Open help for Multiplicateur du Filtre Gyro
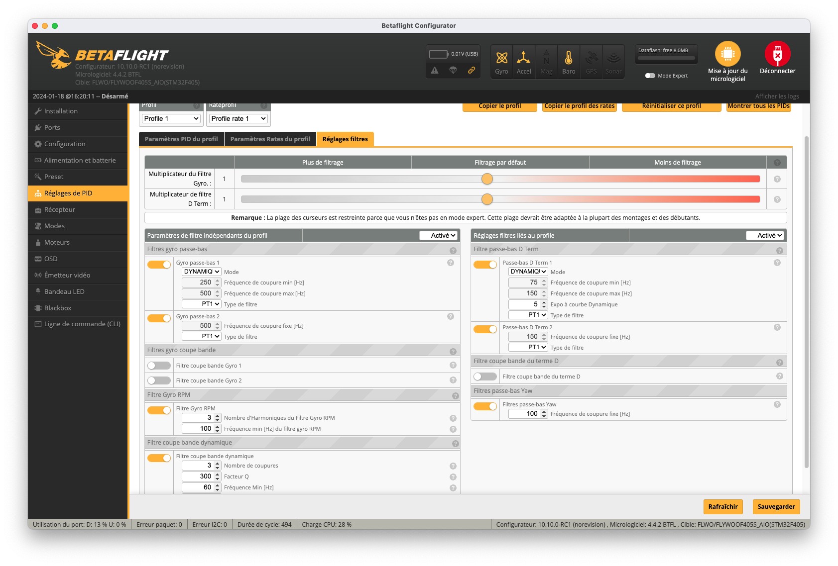The width and height of the screenshot is (838, 566). pos(777,179)
